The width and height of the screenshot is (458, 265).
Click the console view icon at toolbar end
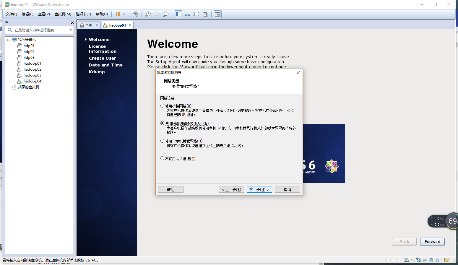tap(218, 14)
